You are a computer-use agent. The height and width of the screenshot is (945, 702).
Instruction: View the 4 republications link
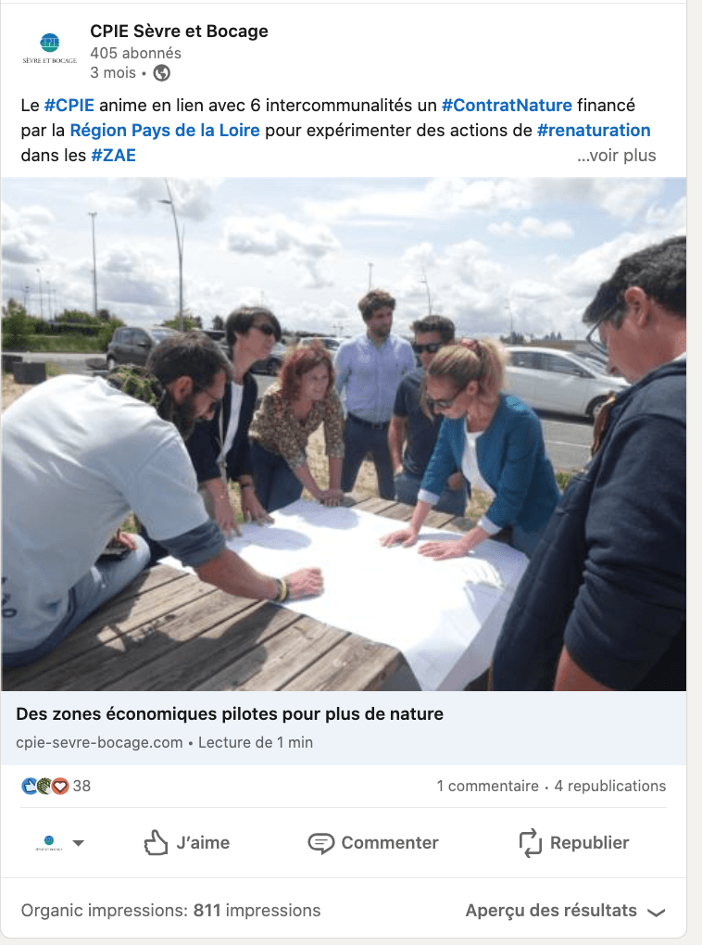[x=609, y=786]
